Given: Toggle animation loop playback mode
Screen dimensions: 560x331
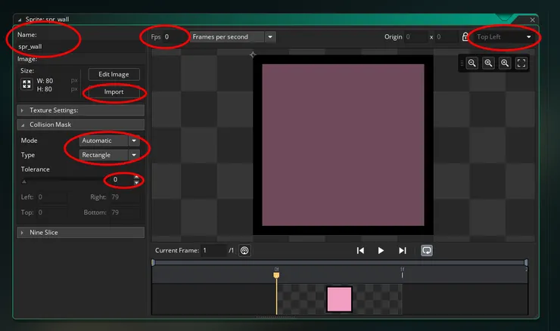Looking at the screenshot, I should tap(427, 250).
